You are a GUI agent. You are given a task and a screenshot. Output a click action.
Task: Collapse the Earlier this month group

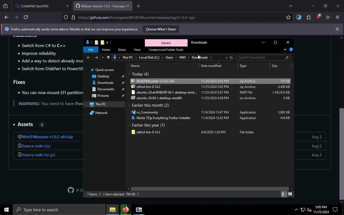pyautogui.click(x=130, y=105)
